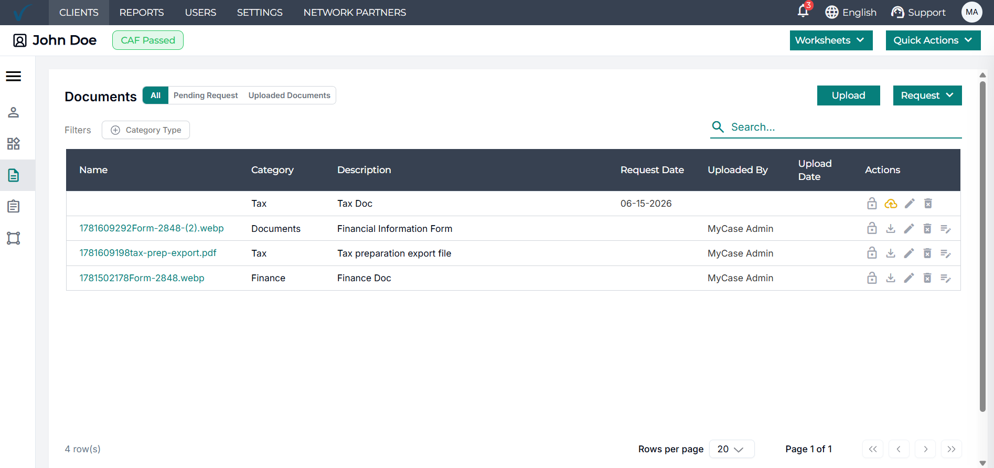Click the John Doe client name

[x=65, y=40]
